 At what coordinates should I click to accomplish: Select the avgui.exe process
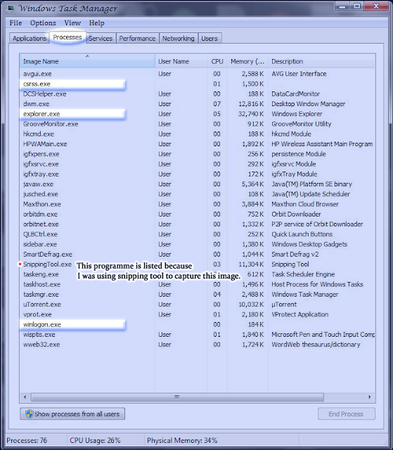click(x=198, y=74)
